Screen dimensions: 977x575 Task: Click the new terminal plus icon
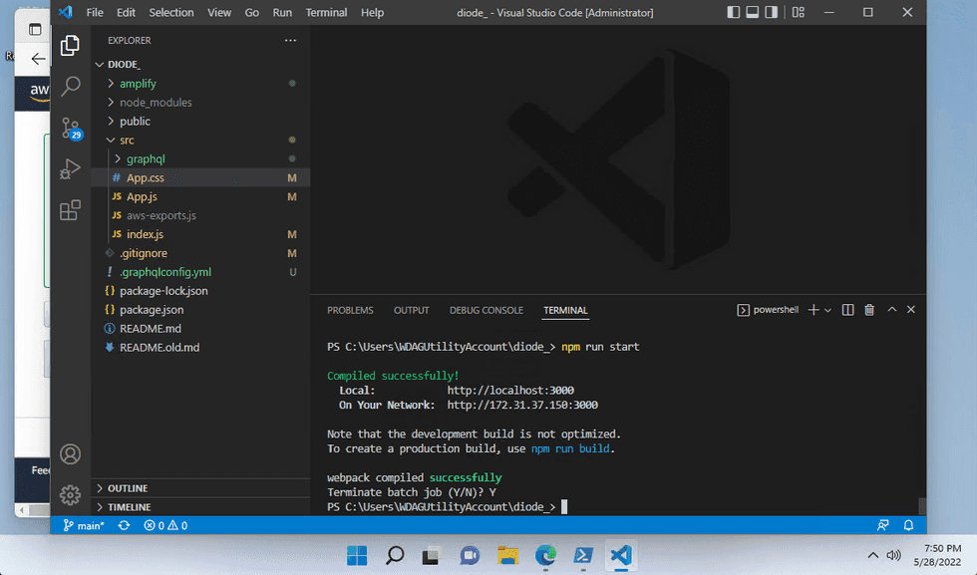coord(814,310)
